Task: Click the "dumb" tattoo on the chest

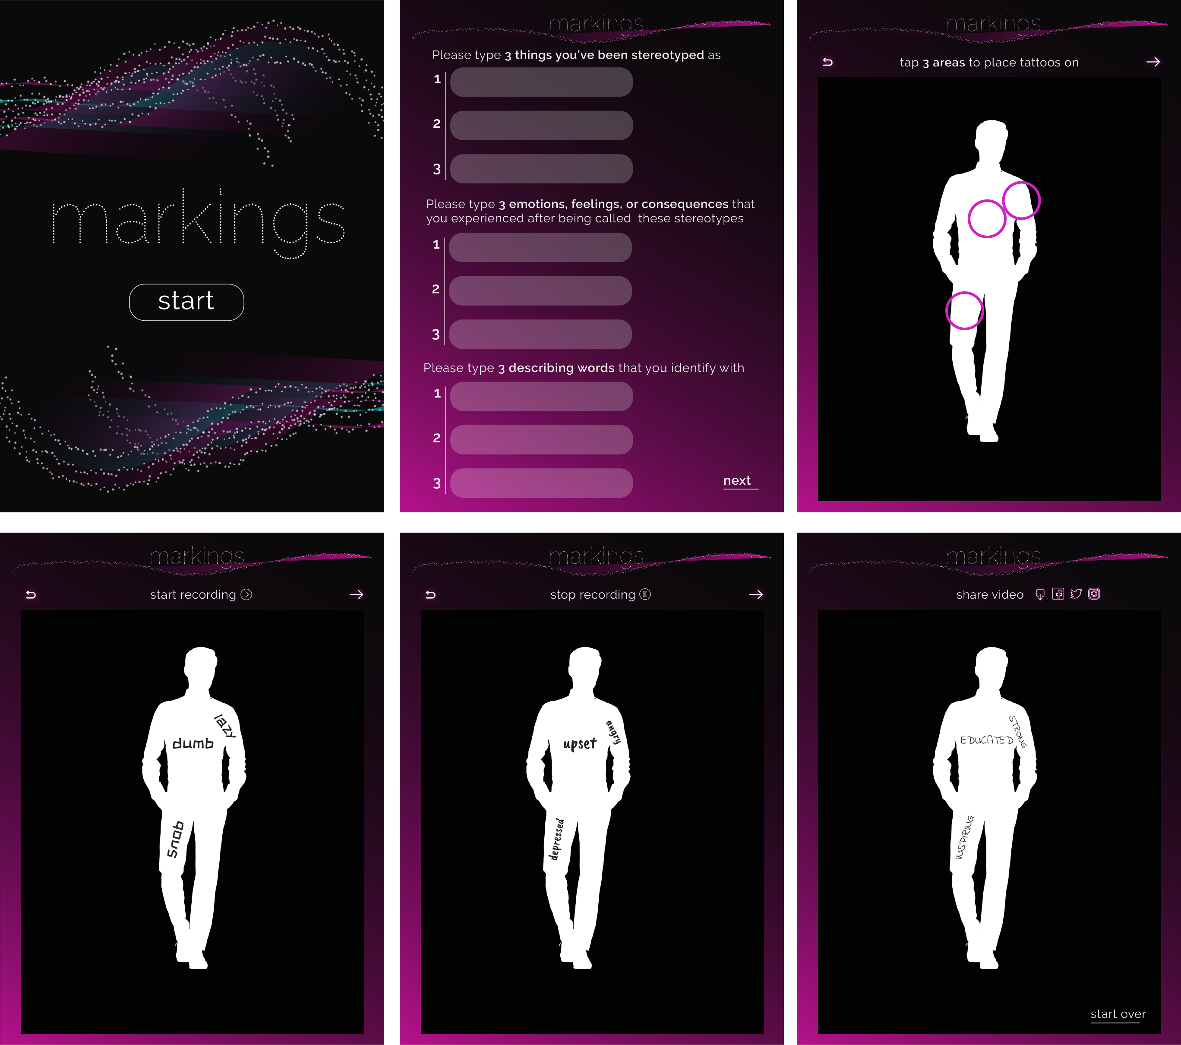Action: tap(193, 743)
